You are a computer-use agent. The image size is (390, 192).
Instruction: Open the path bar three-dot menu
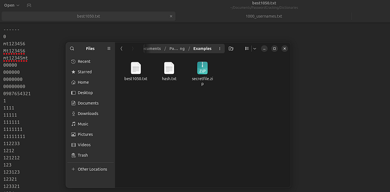pyautogui.click(x=220, y=49)
